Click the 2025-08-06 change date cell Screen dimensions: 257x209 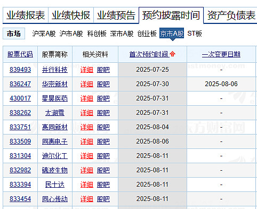coord(221,84)
